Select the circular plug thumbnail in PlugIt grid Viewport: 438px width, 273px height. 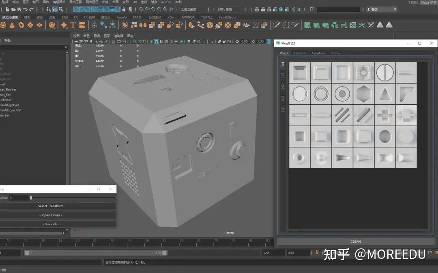(299, 93)
